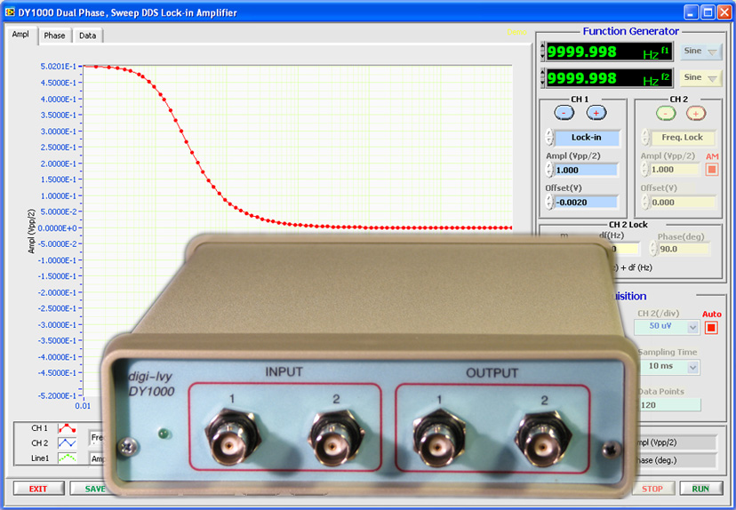Click CH 1 plus round button
736x510 pixels.
tap(596, 113)
